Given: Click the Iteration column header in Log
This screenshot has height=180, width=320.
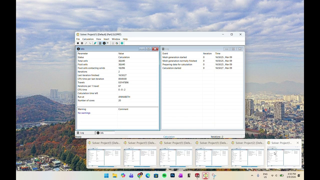Looking at the screenshot, I should (x=208, y=53).
